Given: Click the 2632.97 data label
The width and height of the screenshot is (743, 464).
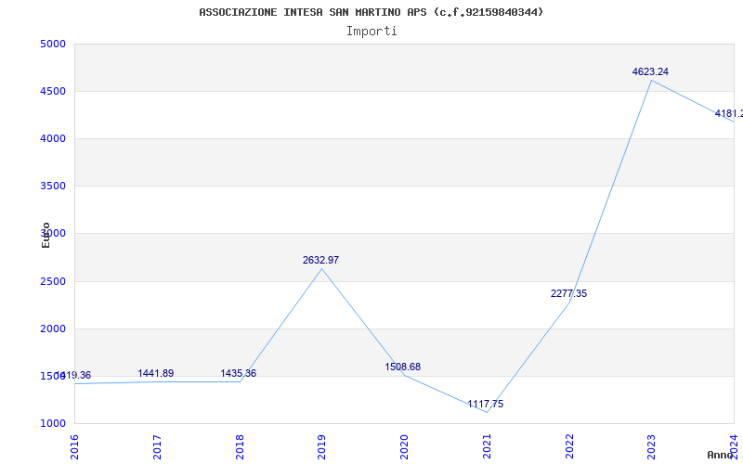Looking at the screenshot, I should coord(320,260).
